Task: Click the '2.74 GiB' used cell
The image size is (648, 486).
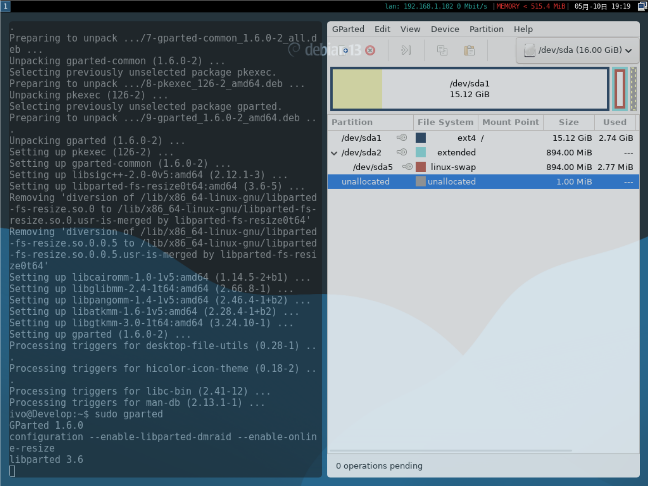Action: coord(615,138)
